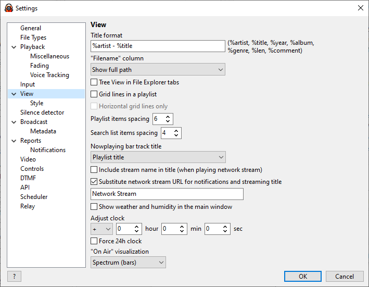Enable Tree View in File Explorer tabs

[x=94, y=82]
